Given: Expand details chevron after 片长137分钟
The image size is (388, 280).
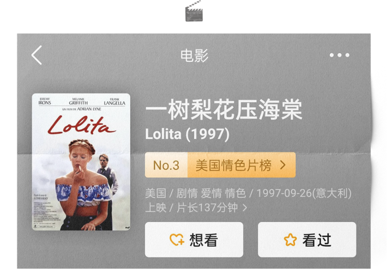Looking at the screenshot, I should [x=245, y=208].
